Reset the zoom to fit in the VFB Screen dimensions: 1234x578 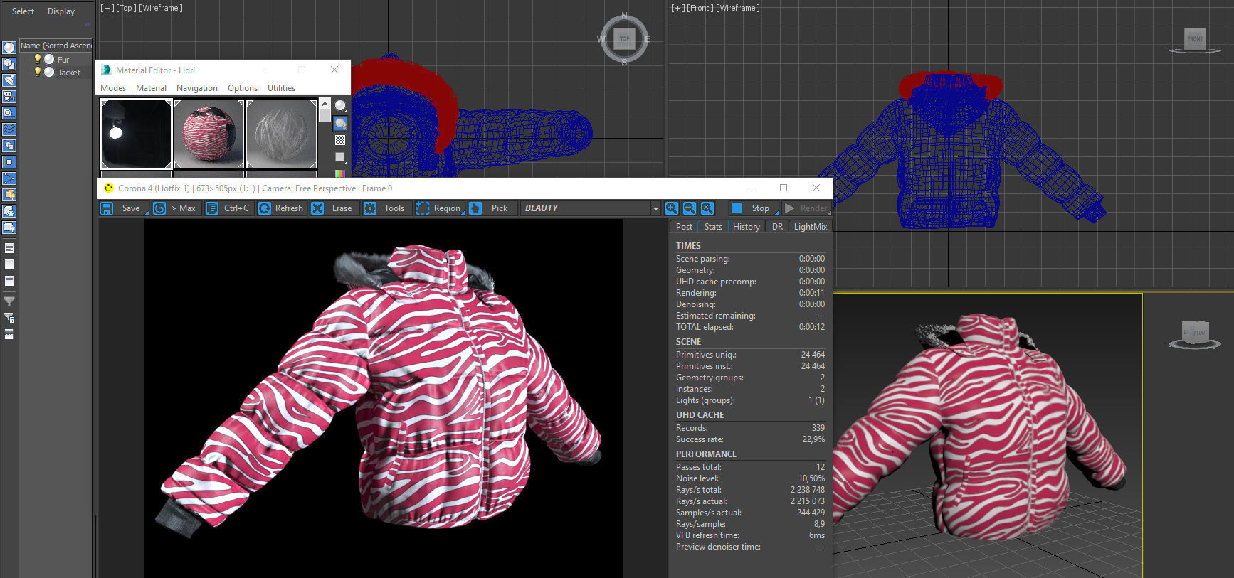pos(707,208)
